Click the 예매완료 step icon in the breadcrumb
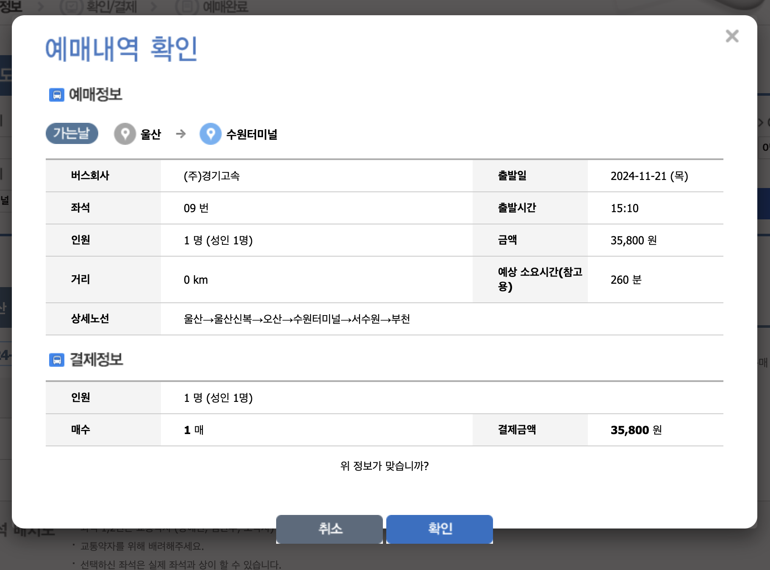 (187, 6)
